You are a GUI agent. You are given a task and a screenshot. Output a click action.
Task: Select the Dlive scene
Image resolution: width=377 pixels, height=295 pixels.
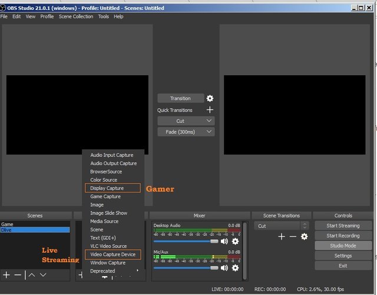click(x=35, y=230)
